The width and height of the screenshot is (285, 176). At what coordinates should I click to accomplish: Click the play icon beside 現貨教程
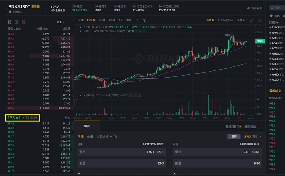(249, 8)
